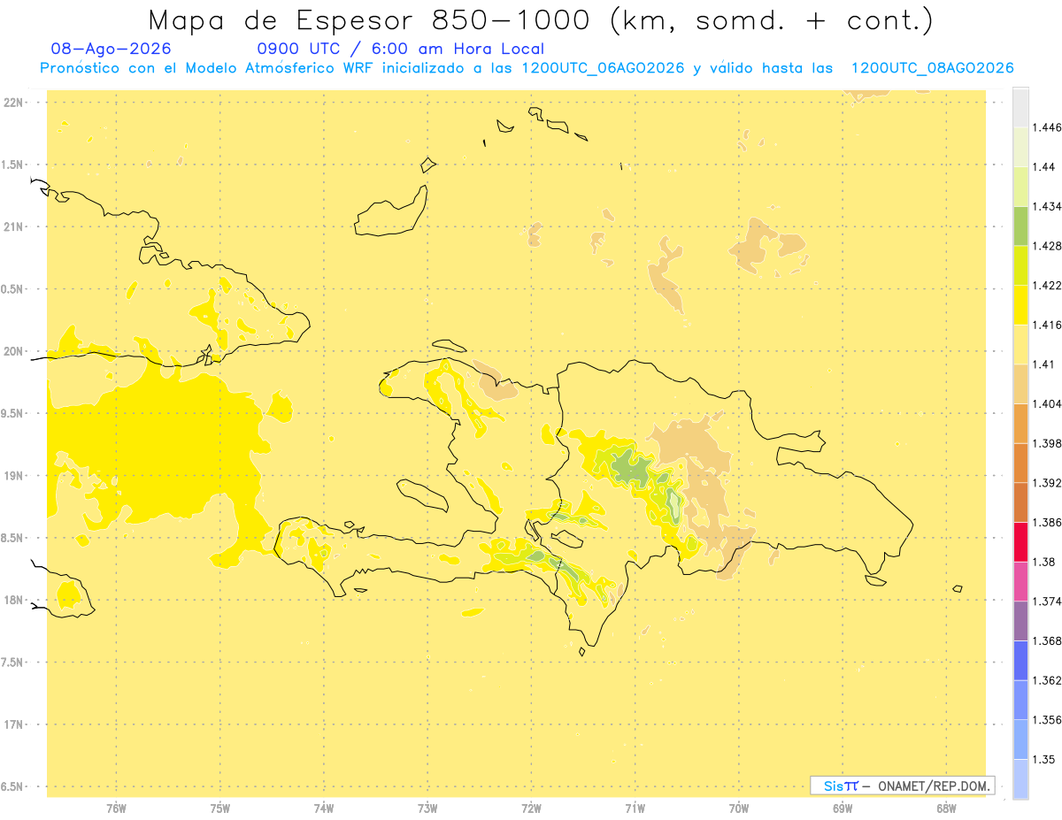Click the legend value 1.392
Screen dimensions: 1062x820
(x=1047, y=483)
